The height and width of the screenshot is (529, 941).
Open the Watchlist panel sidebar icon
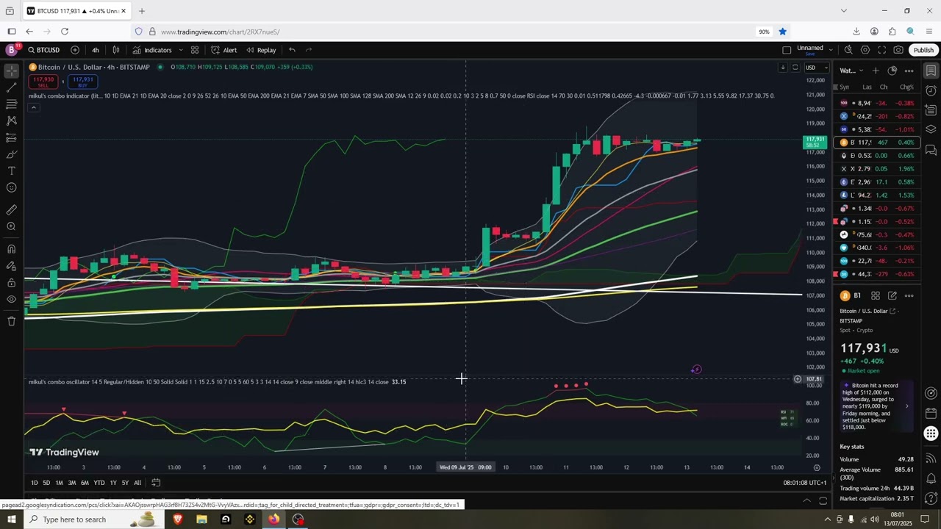point(931,71)
